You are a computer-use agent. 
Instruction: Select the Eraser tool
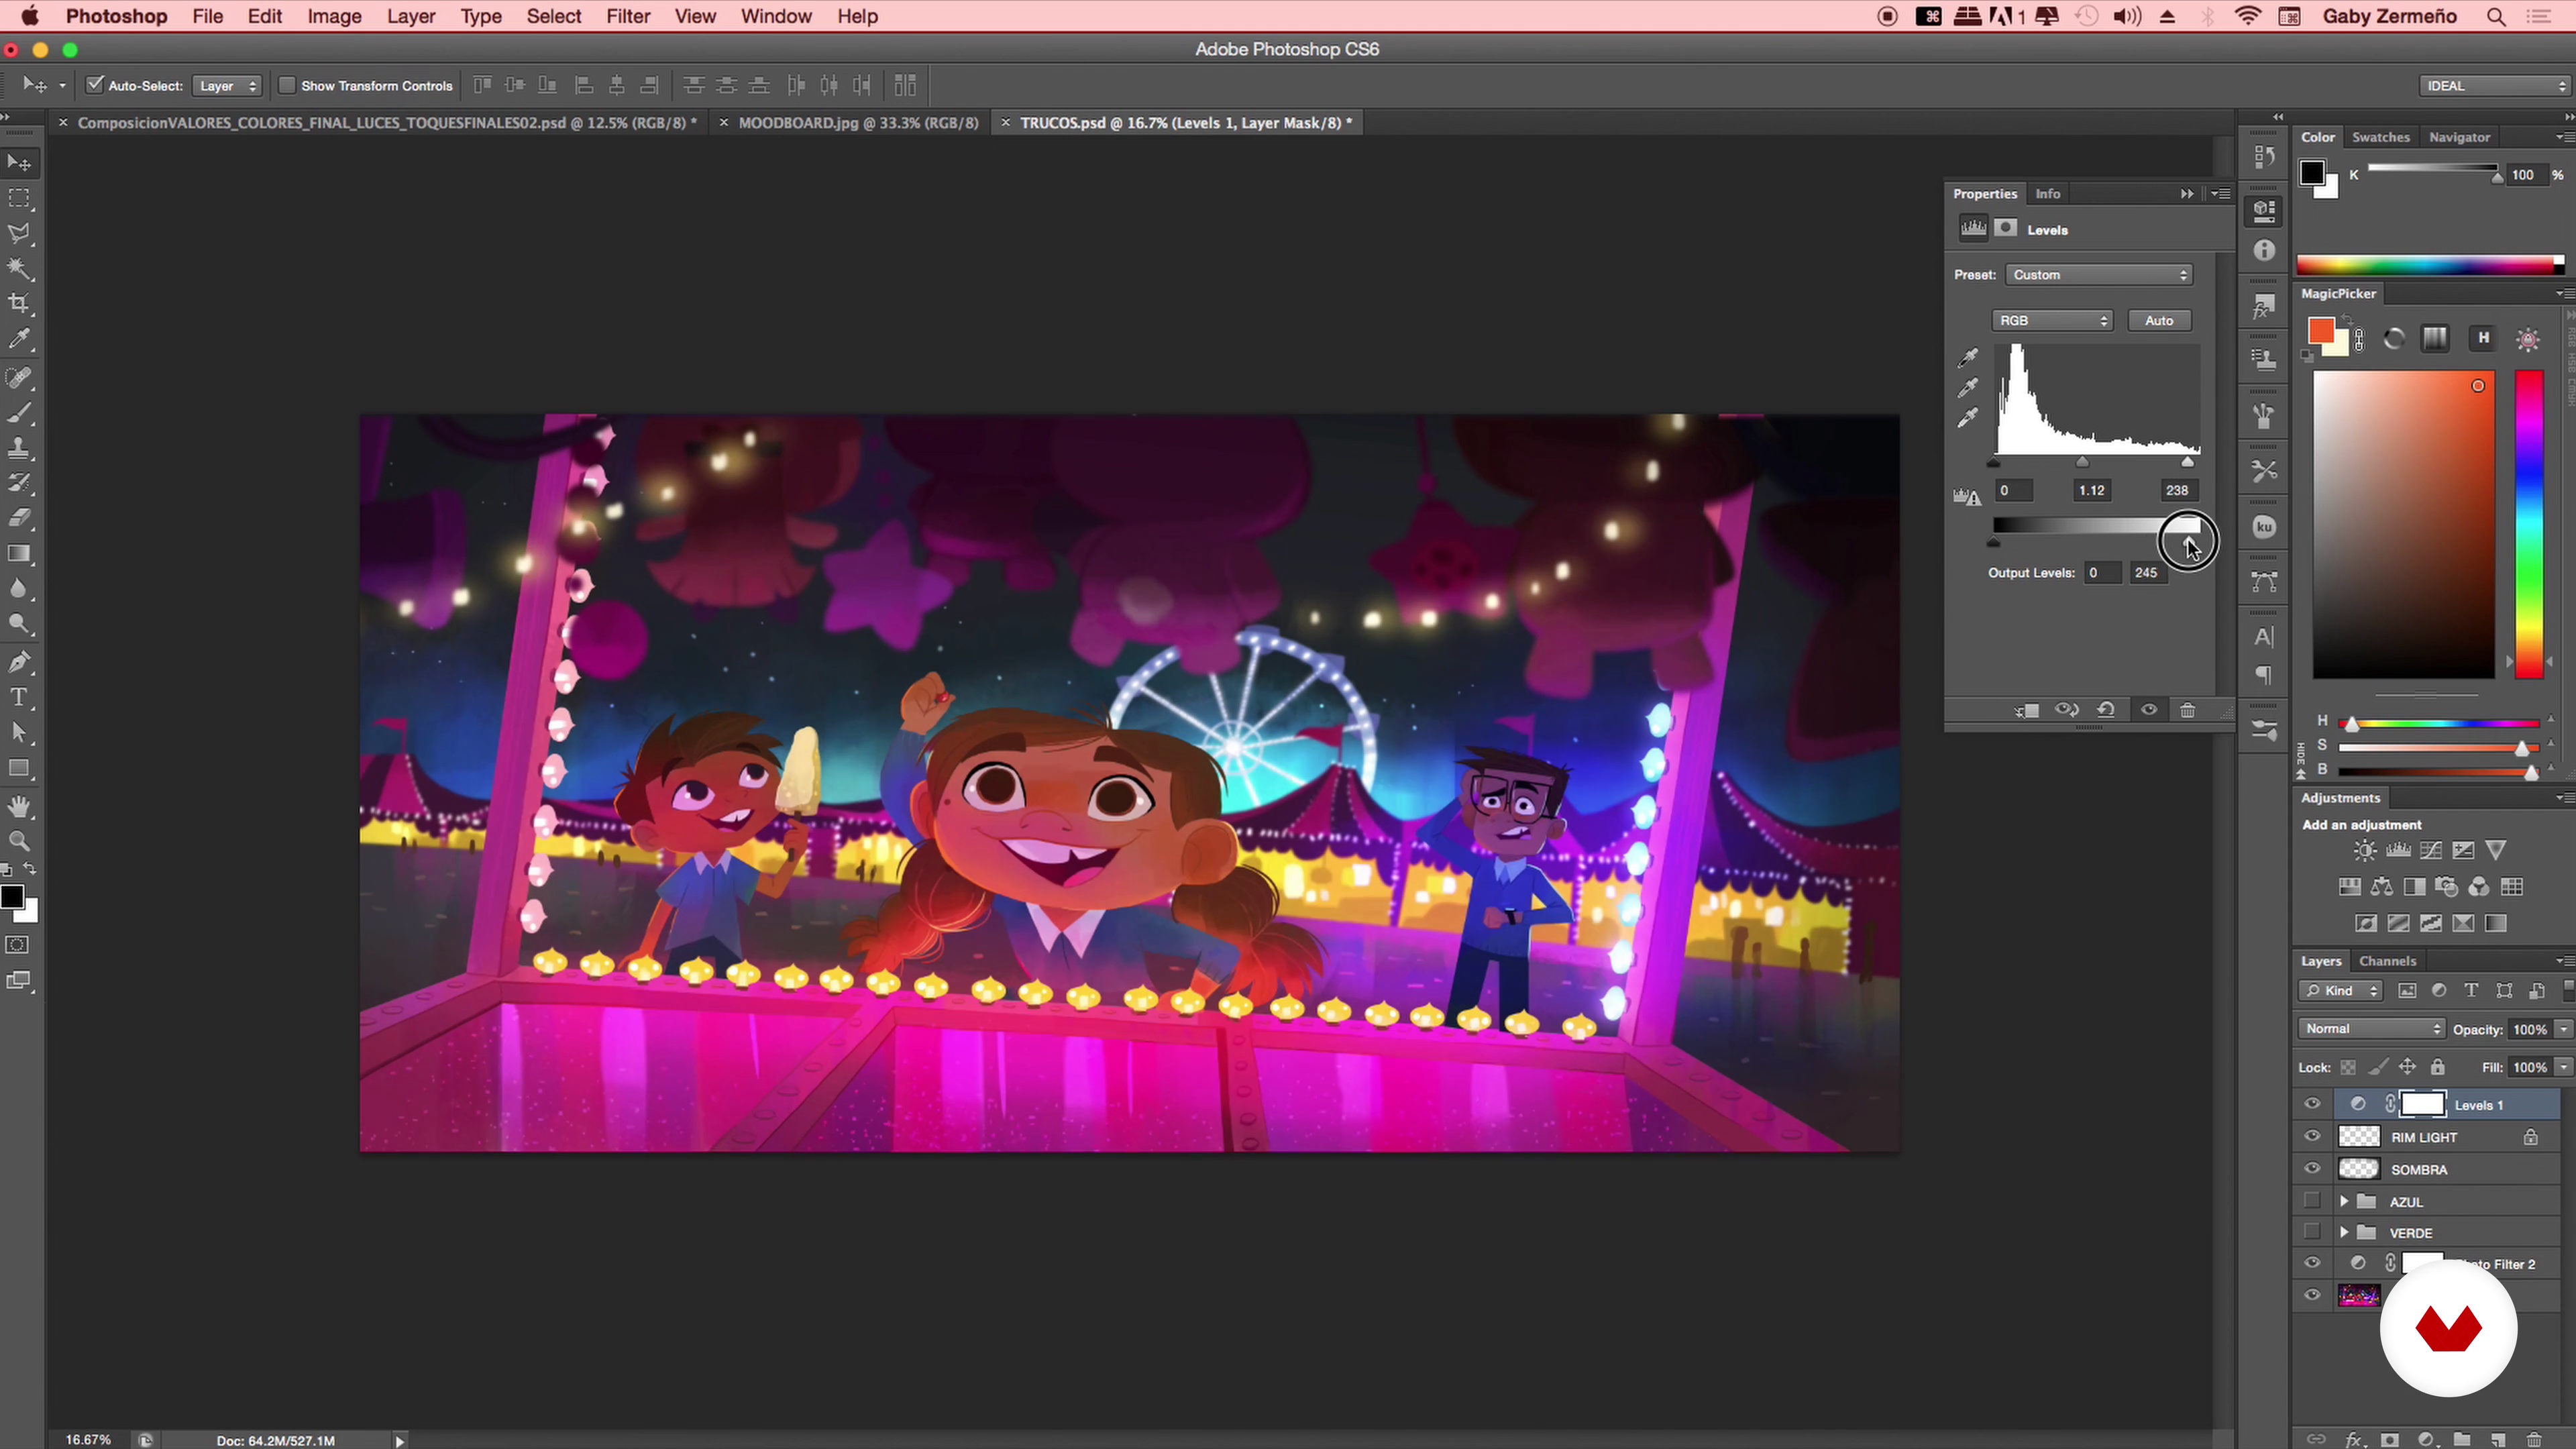[x=19, y=518]
